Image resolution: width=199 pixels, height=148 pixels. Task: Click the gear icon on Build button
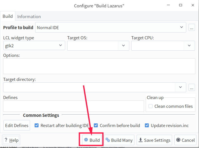[x=86, y=140]
